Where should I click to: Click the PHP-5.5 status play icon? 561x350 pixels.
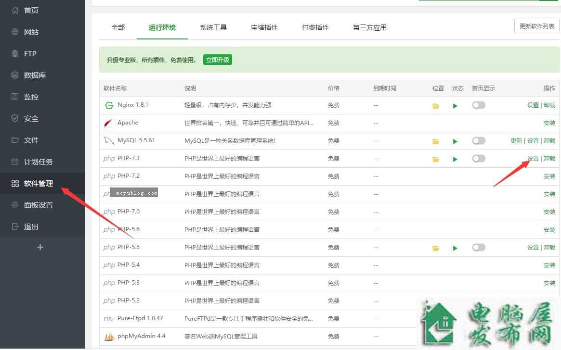pyautogui.click(x=455, y=248)
